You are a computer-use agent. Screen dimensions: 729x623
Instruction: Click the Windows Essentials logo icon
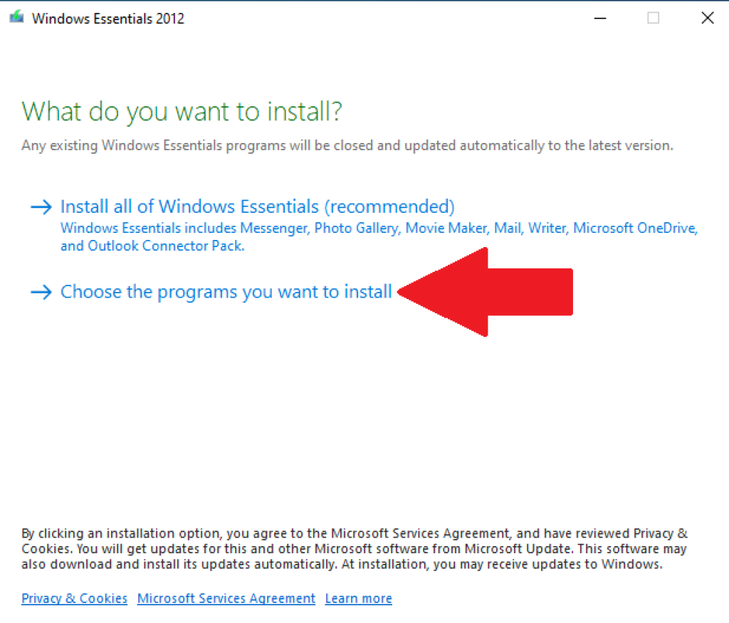[x=15, y=17]
